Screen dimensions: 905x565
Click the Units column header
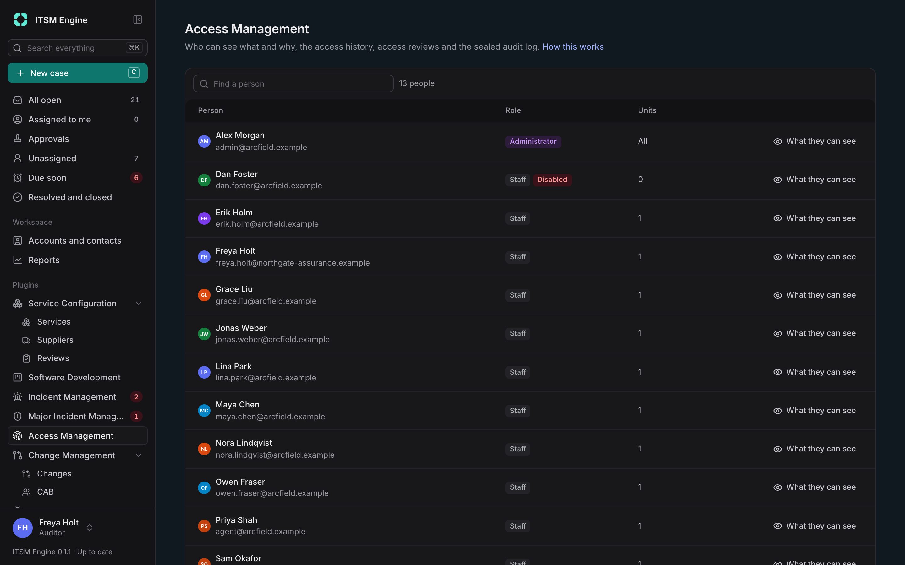click(x=647, y=110)
